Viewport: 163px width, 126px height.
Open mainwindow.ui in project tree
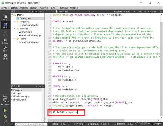click(x=30, y=42)
